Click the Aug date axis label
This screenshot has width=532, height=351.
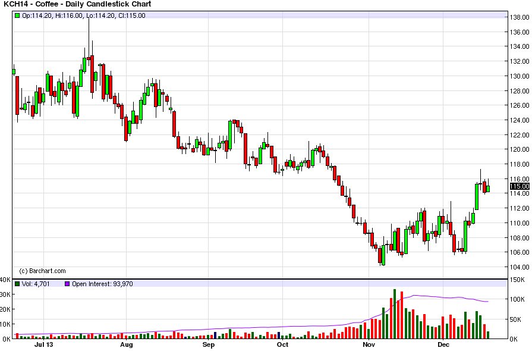[x=127, y=345]
